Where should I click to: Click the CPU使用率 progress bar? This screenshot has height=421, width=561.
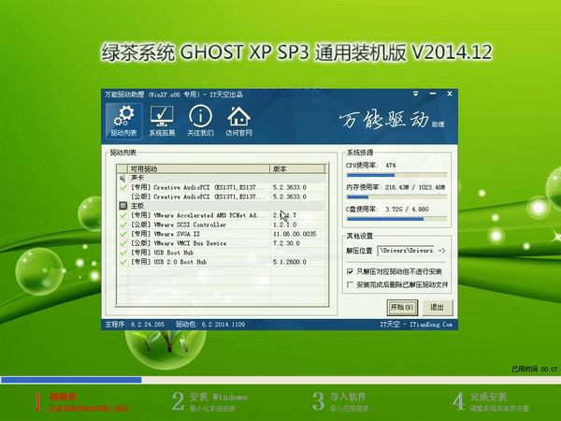(x=396, y=176)
